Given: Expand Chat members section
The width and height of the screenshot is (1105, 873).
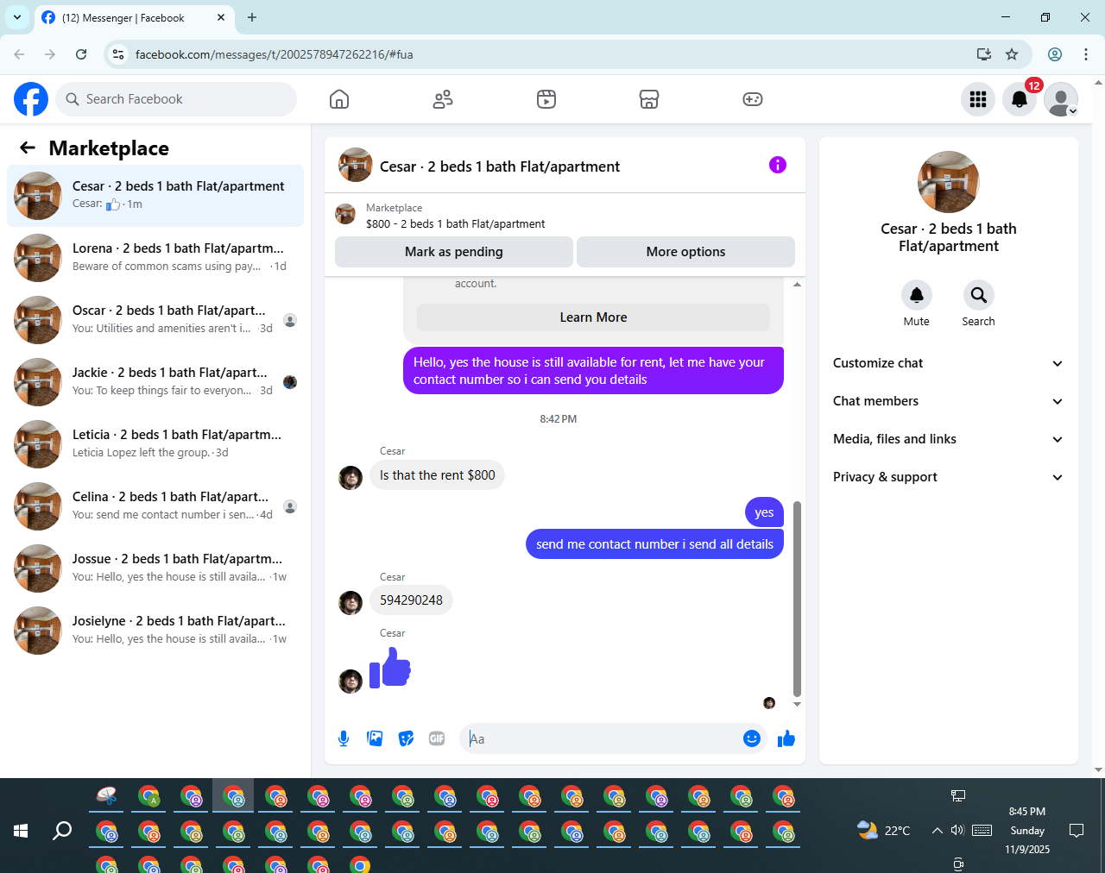Looking at the screenshot, I should [949, 401].
